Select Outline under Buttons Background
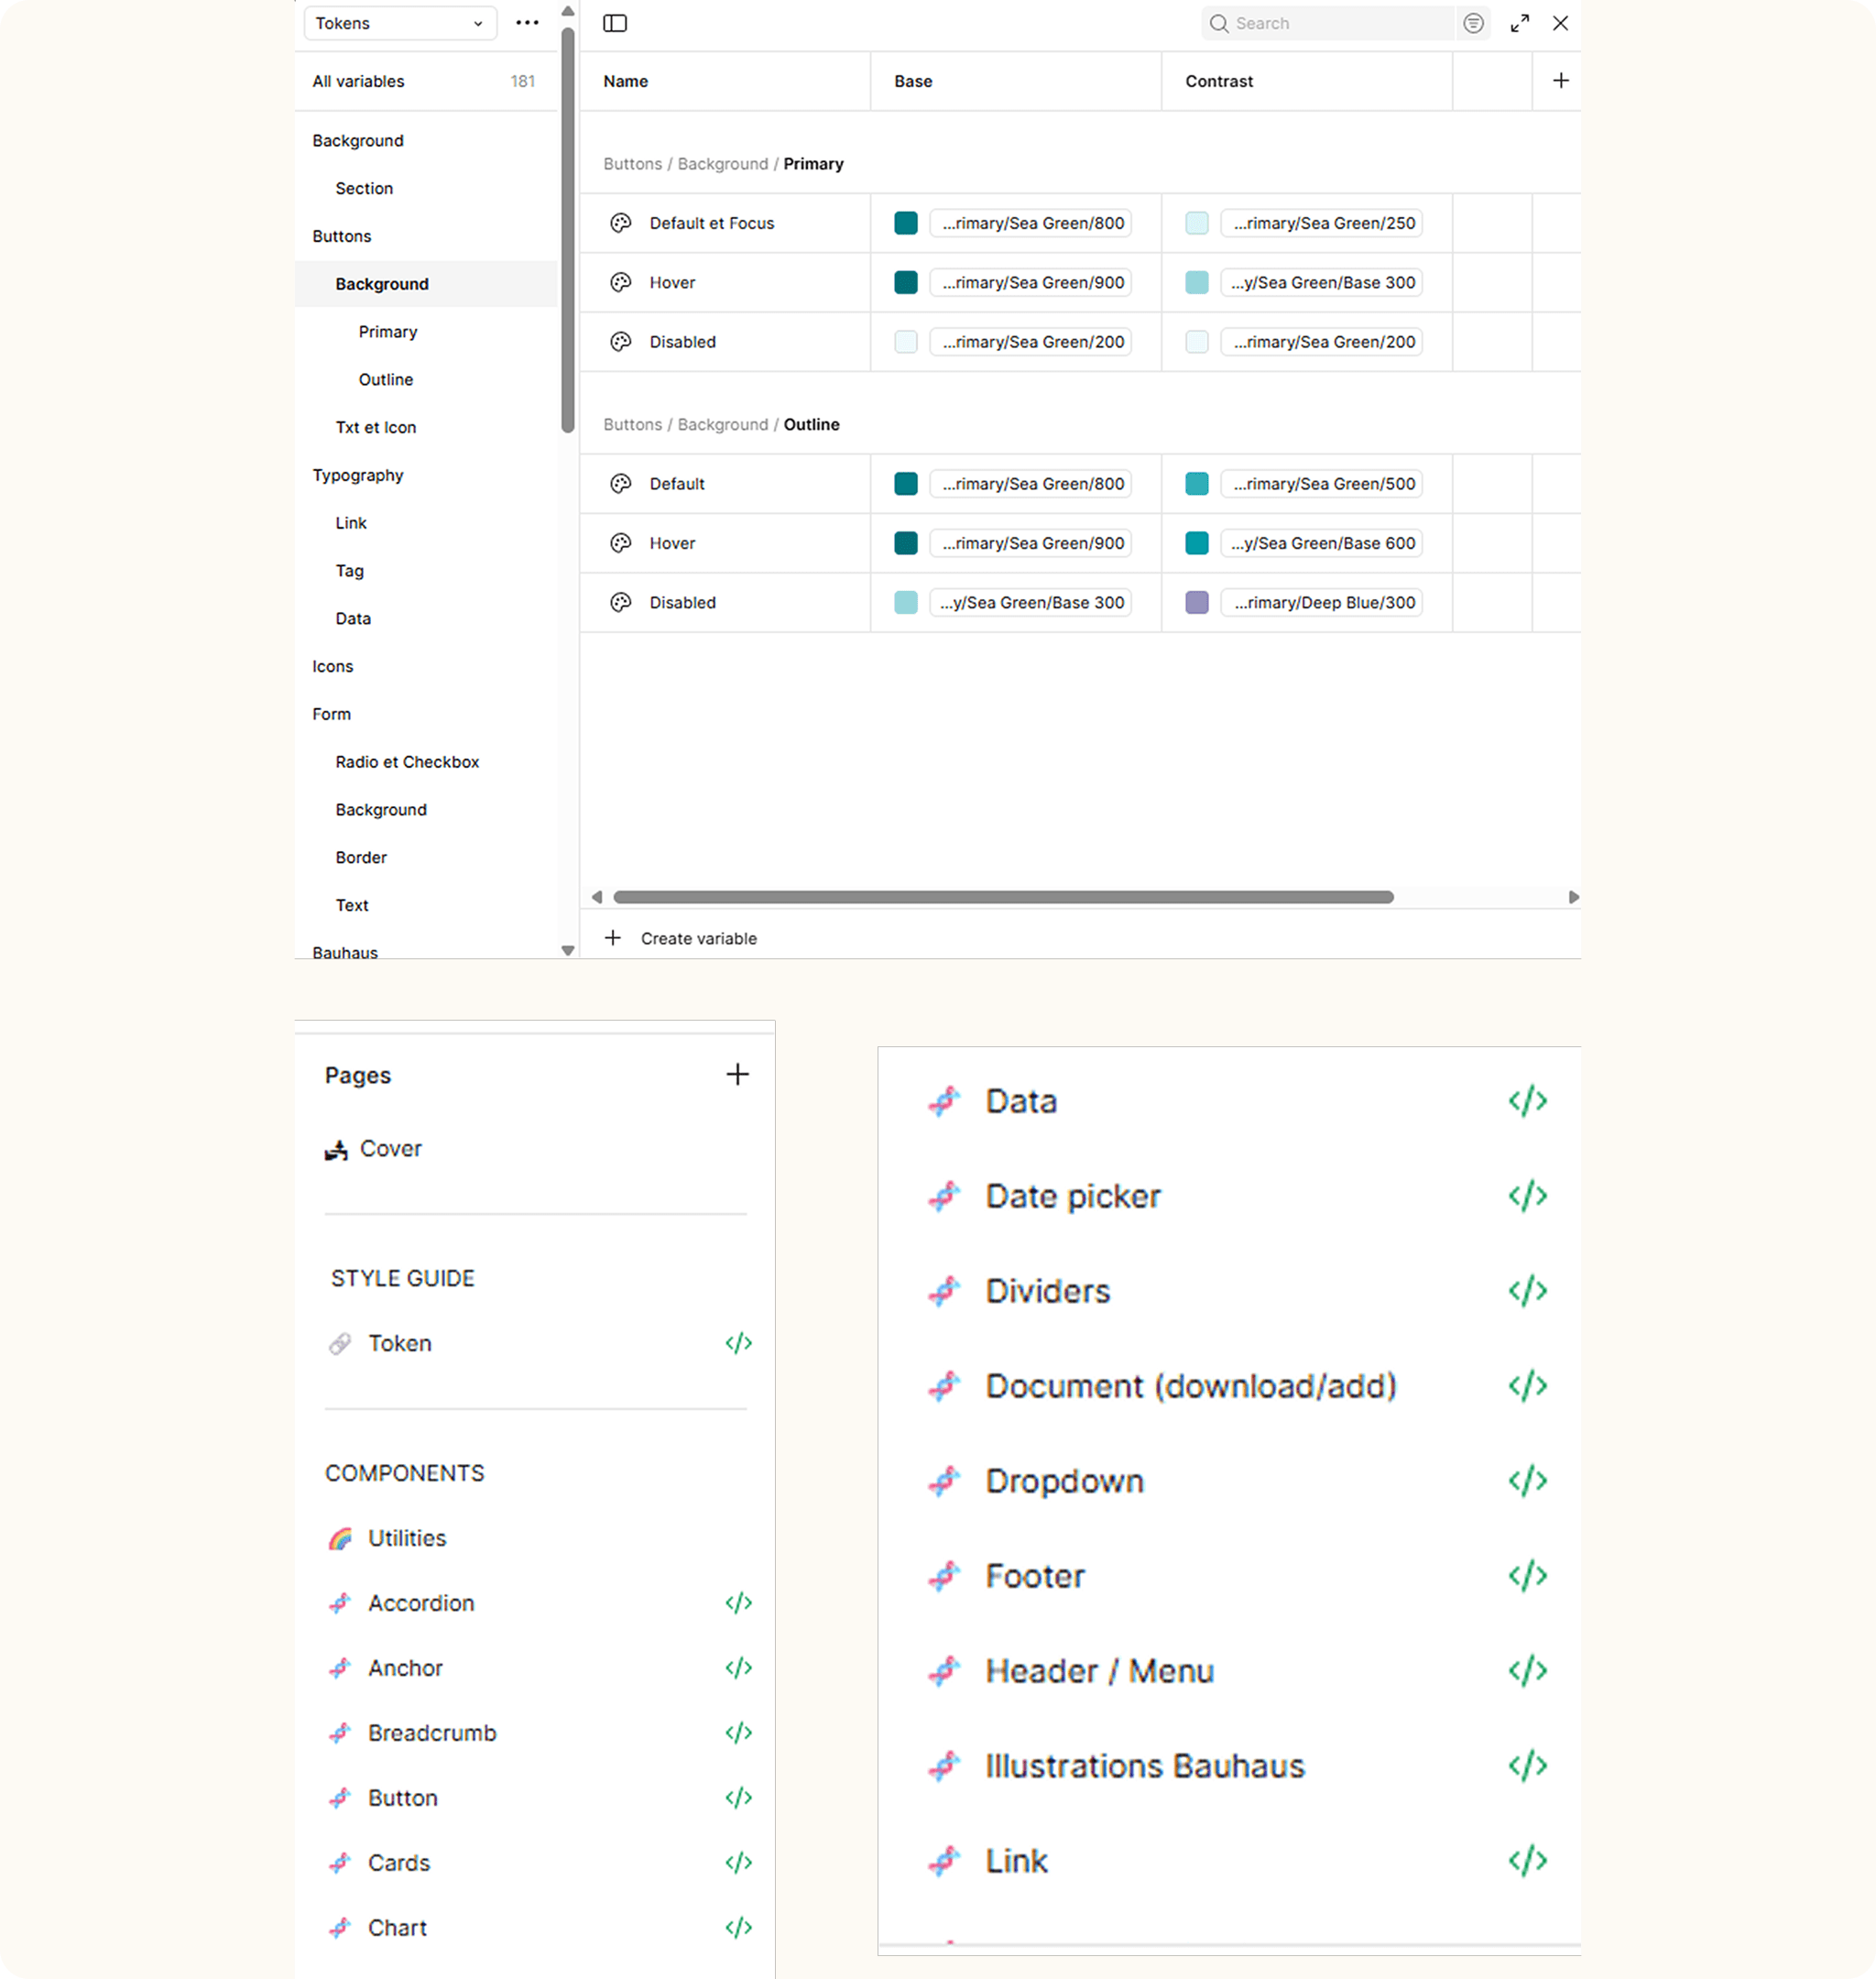 386,379
